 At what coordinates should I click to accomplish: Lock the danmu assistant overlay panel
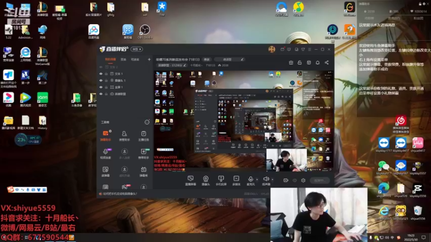pos(420,4)
